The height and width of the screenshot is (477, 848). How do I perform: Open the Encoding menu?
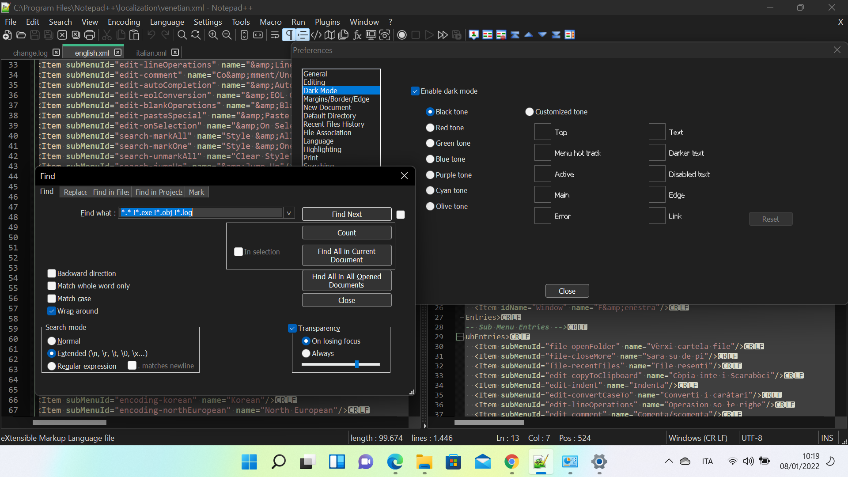click(x=123, y=22)
